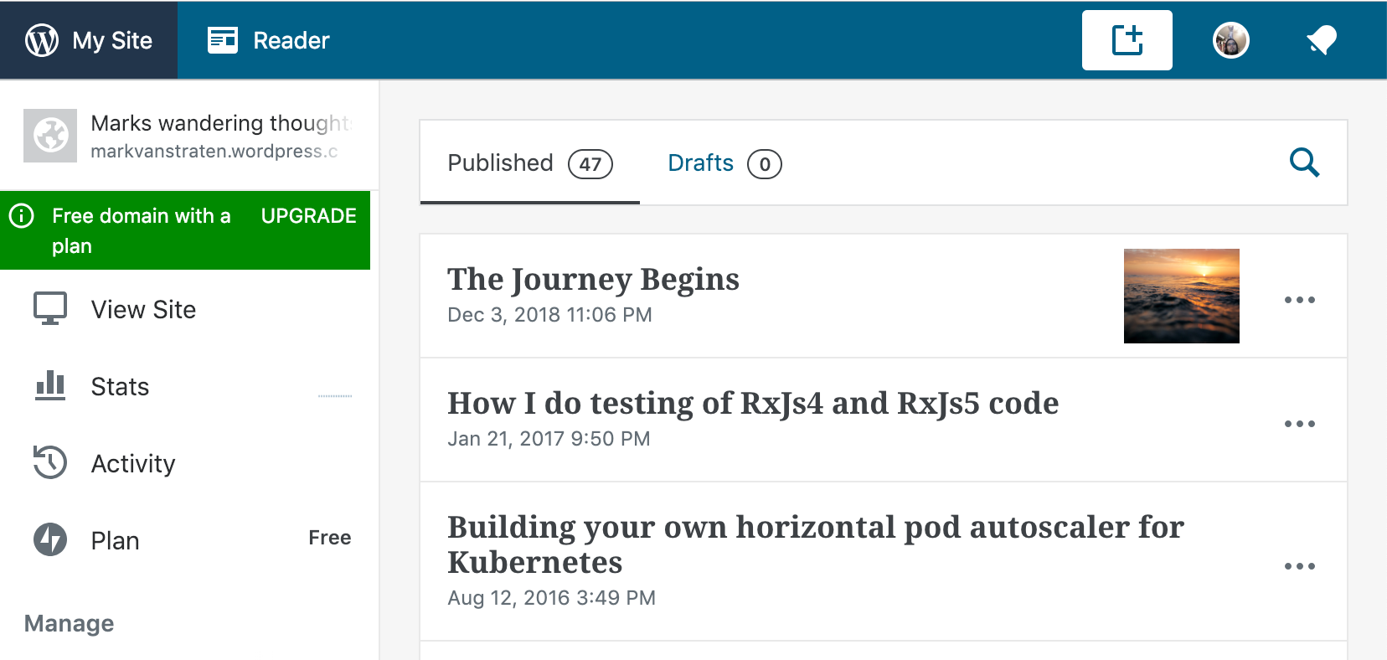Click the date Aug 12, 2016 3:49 PM
Screen dimensions: 1387x660
tap(551, 598)
